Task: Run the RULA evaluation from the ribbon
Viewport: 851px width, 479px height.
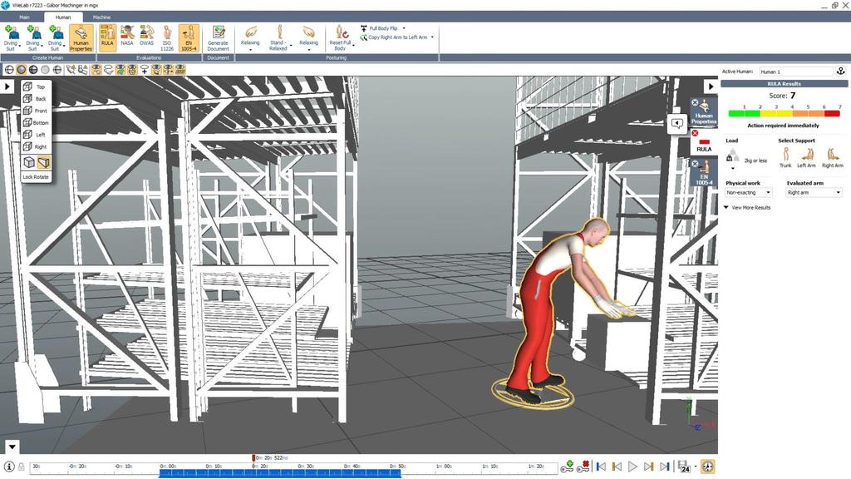Action: (x=107, y=38)
